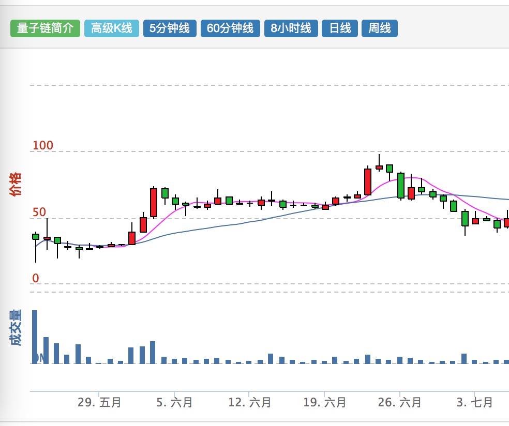Click the 5. 六月 date axis label
Screen dimensions: 509x426
[x=174, y=402]
